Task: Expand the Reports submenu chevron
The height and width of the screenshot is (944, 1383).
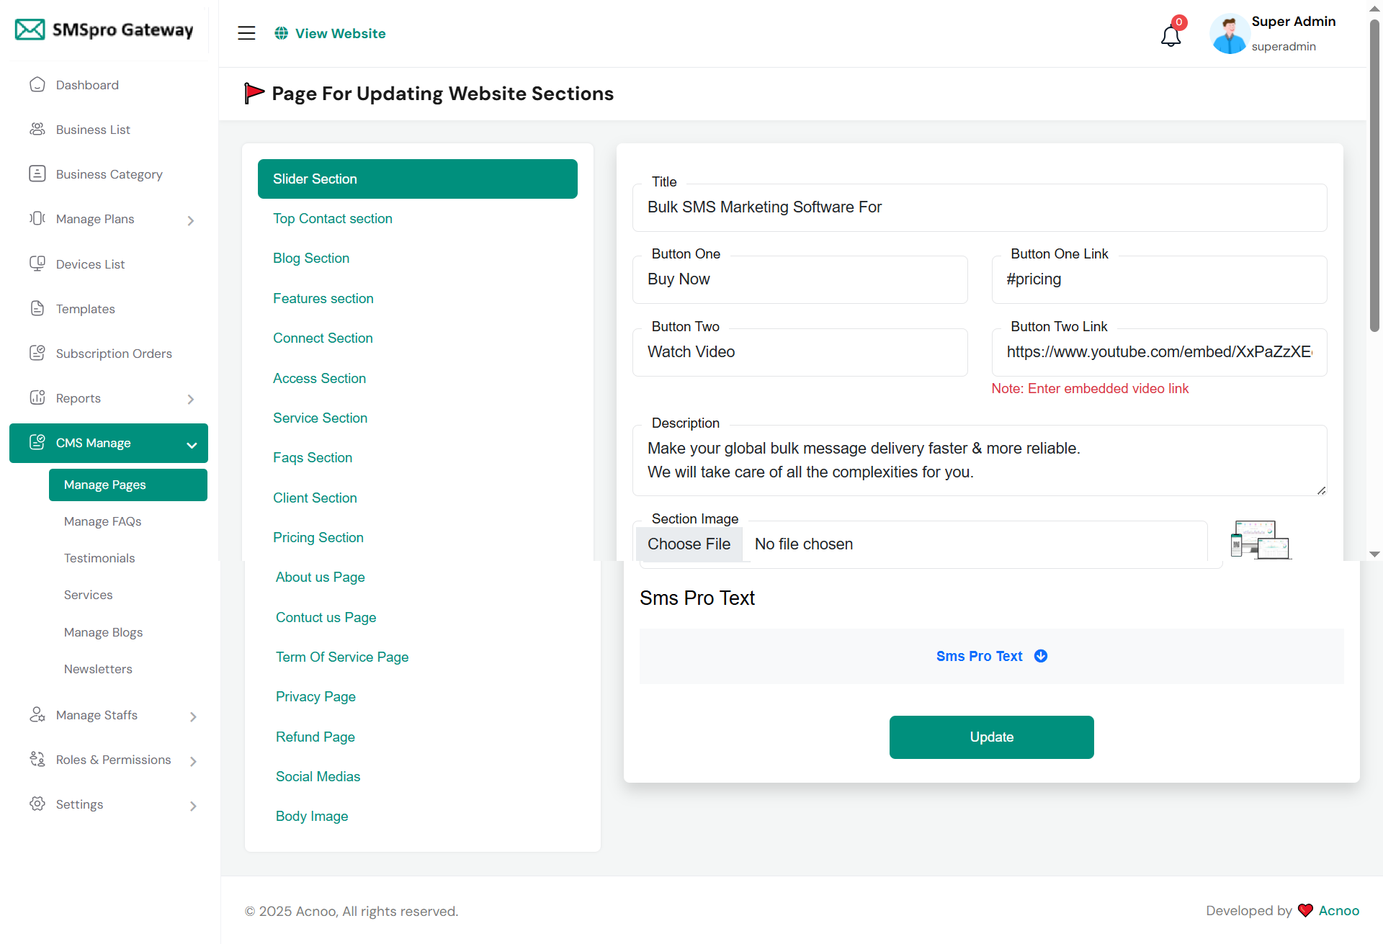Action: tap(191, 399)
